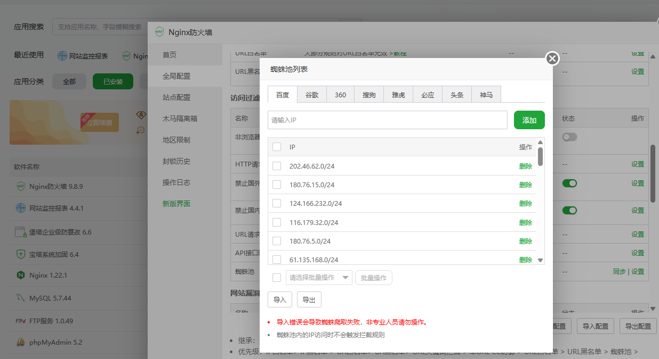This screenshot has height=359, width=659.
Task: Open 首页 in the firewall sidebar
Action: tap(185, 55)
